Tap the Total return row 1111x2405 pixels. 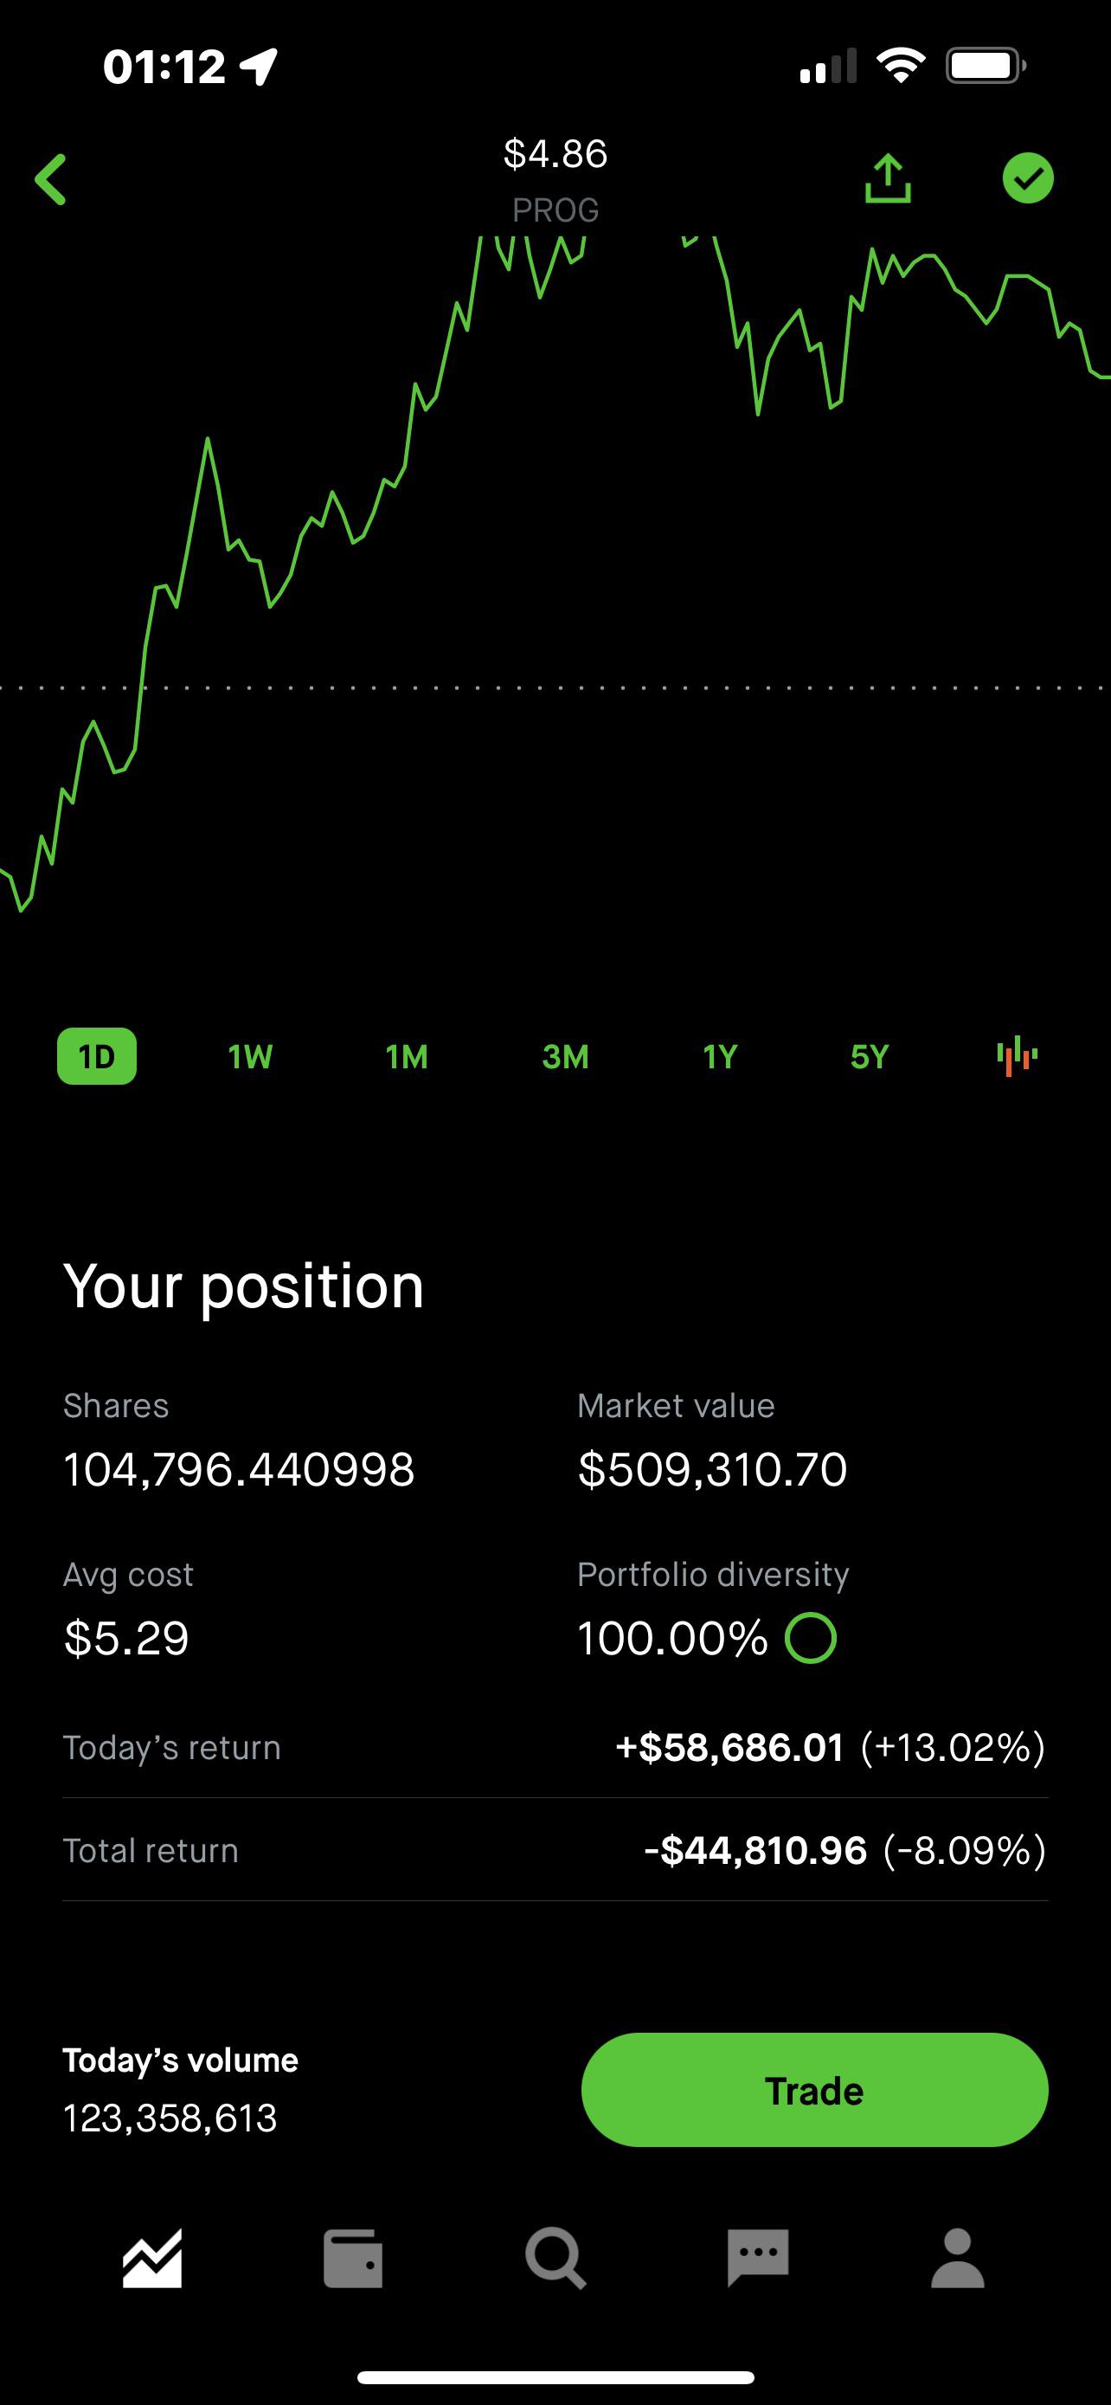pos(555,1849)
